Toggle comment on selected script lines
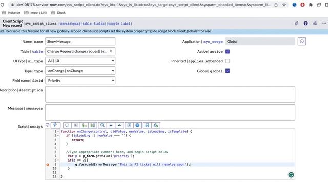 (x=67, y=125)
